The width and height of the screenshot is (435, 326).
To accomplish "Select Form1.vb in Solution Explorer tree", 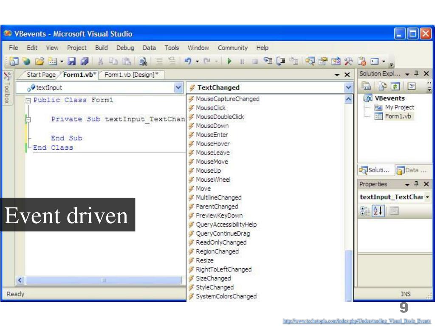I will click(x=398, y=116).
